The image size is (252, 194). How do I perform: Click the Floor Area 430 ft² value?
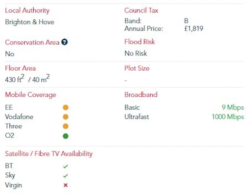(x=14, y=78)
